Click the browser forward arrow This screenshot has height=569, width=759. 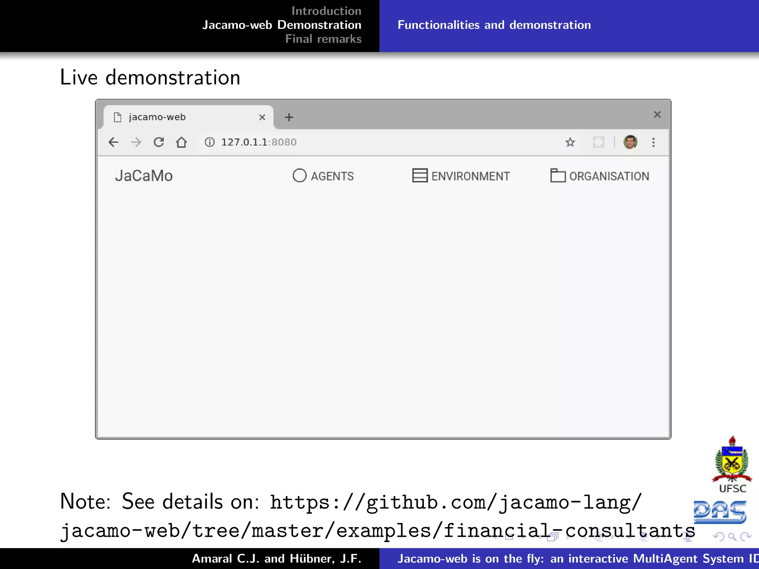[x=136, y=142]
